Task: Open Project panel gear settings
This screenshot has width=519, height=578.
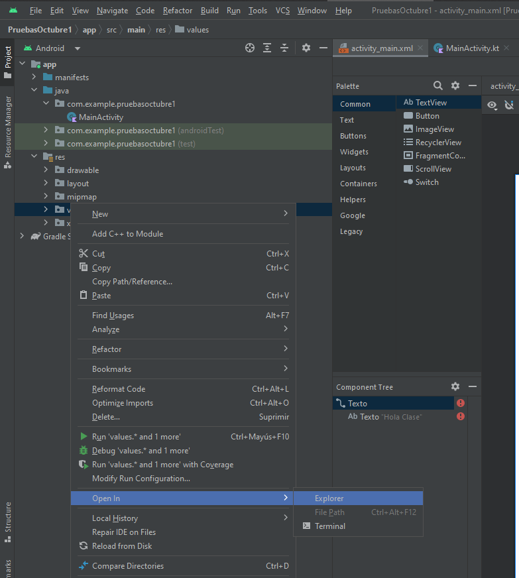Action: [306, 48]
